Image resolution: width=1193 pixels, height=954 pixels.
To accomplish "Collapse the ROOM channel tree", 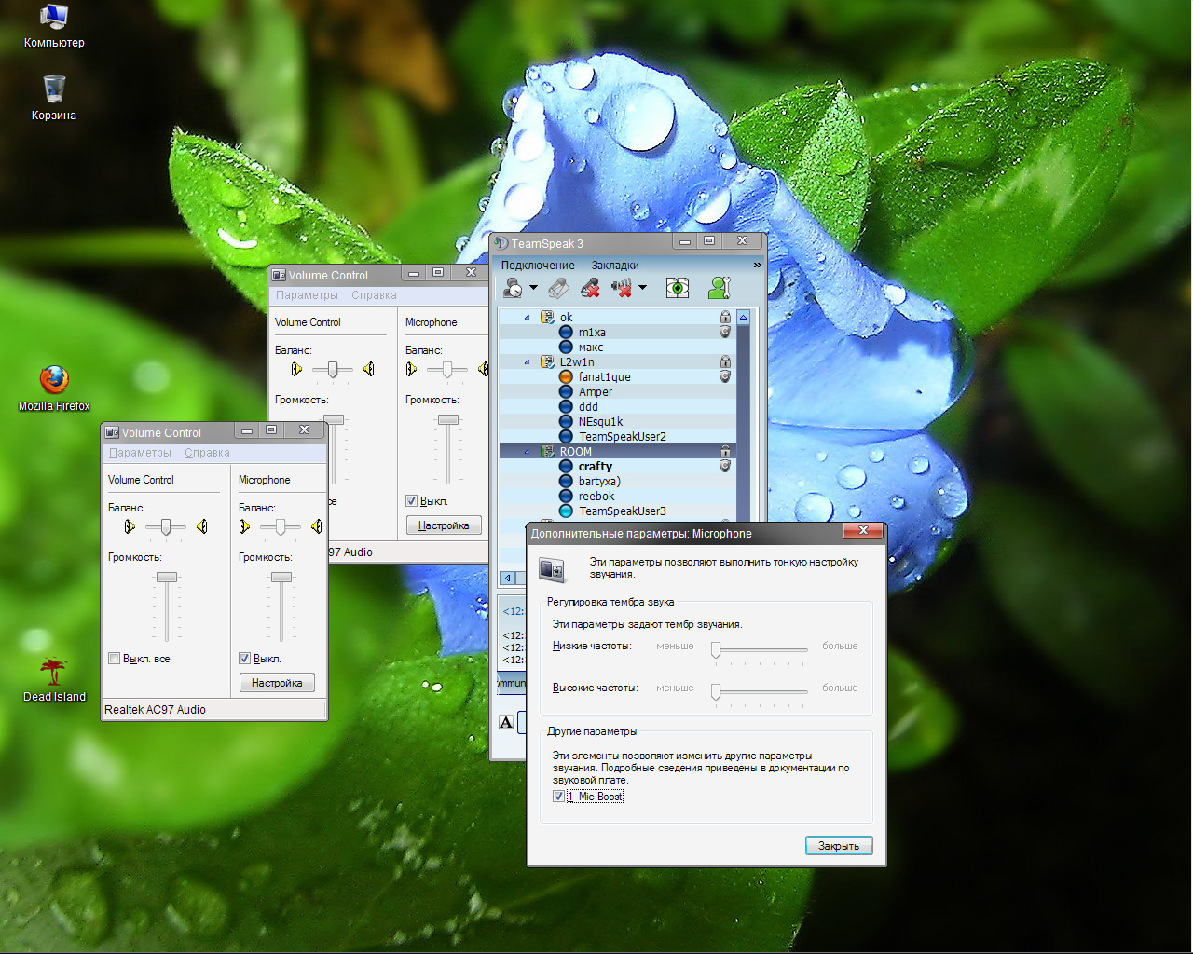I will pyautogui.click(x=527, y=451).
